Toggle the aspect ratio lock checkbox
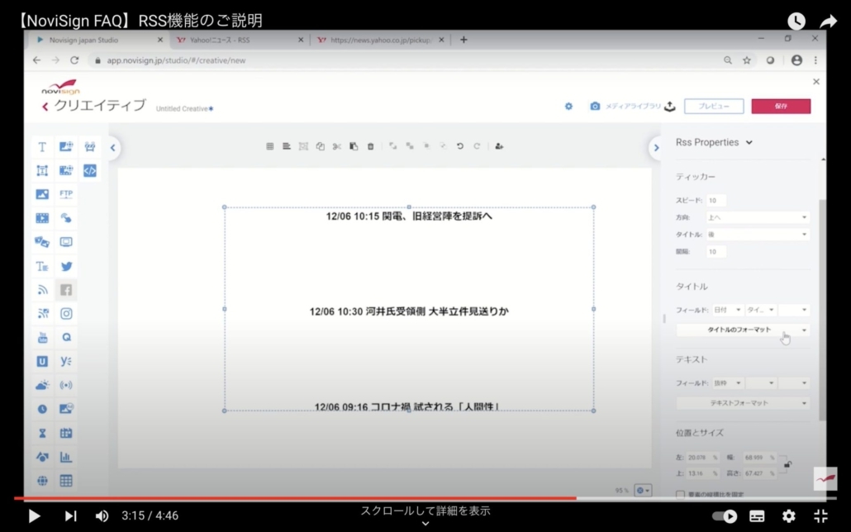 (680, 495)
